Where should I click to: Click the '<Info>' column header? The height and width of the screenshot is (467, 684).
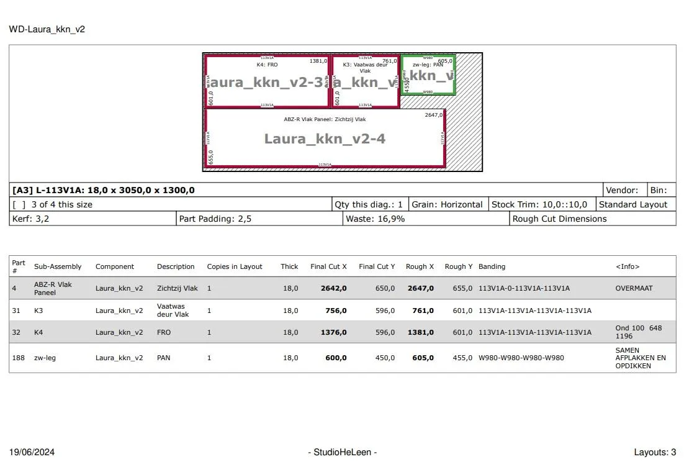pos(628,266)
